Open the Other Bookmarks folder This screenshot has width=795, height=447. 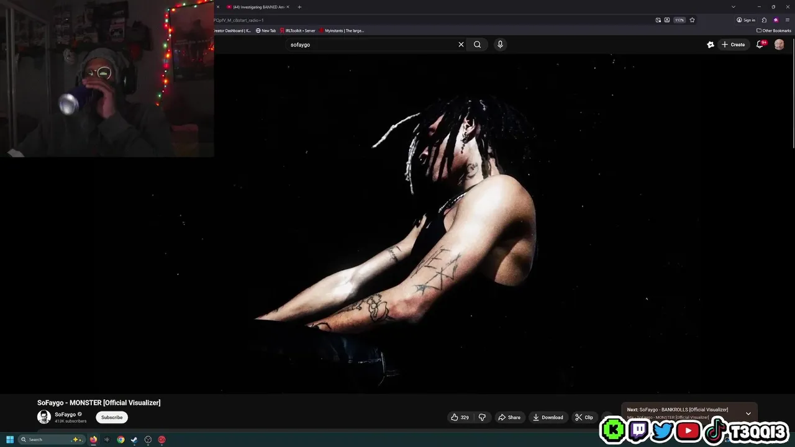click(x=774, y=30)
